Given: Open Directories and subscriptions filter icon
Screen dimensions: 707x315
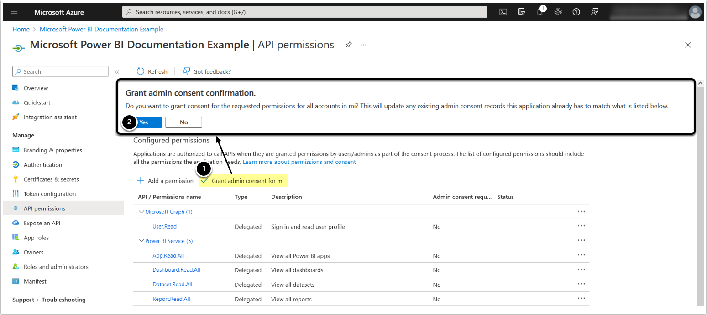Looking at the screenshot, I should click(522, 12).
